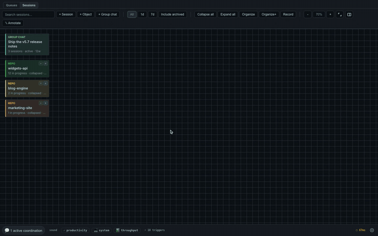Expand the marketing-site repo arrow icon

click(40, 103)
